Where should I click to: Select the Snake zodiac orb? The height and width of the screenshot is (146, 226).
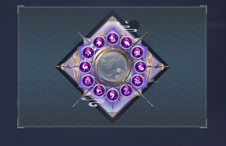pos(126,91)
